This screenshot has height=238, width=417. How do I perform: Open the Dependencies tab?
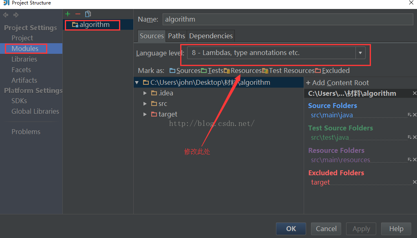[x=211, y=36]
